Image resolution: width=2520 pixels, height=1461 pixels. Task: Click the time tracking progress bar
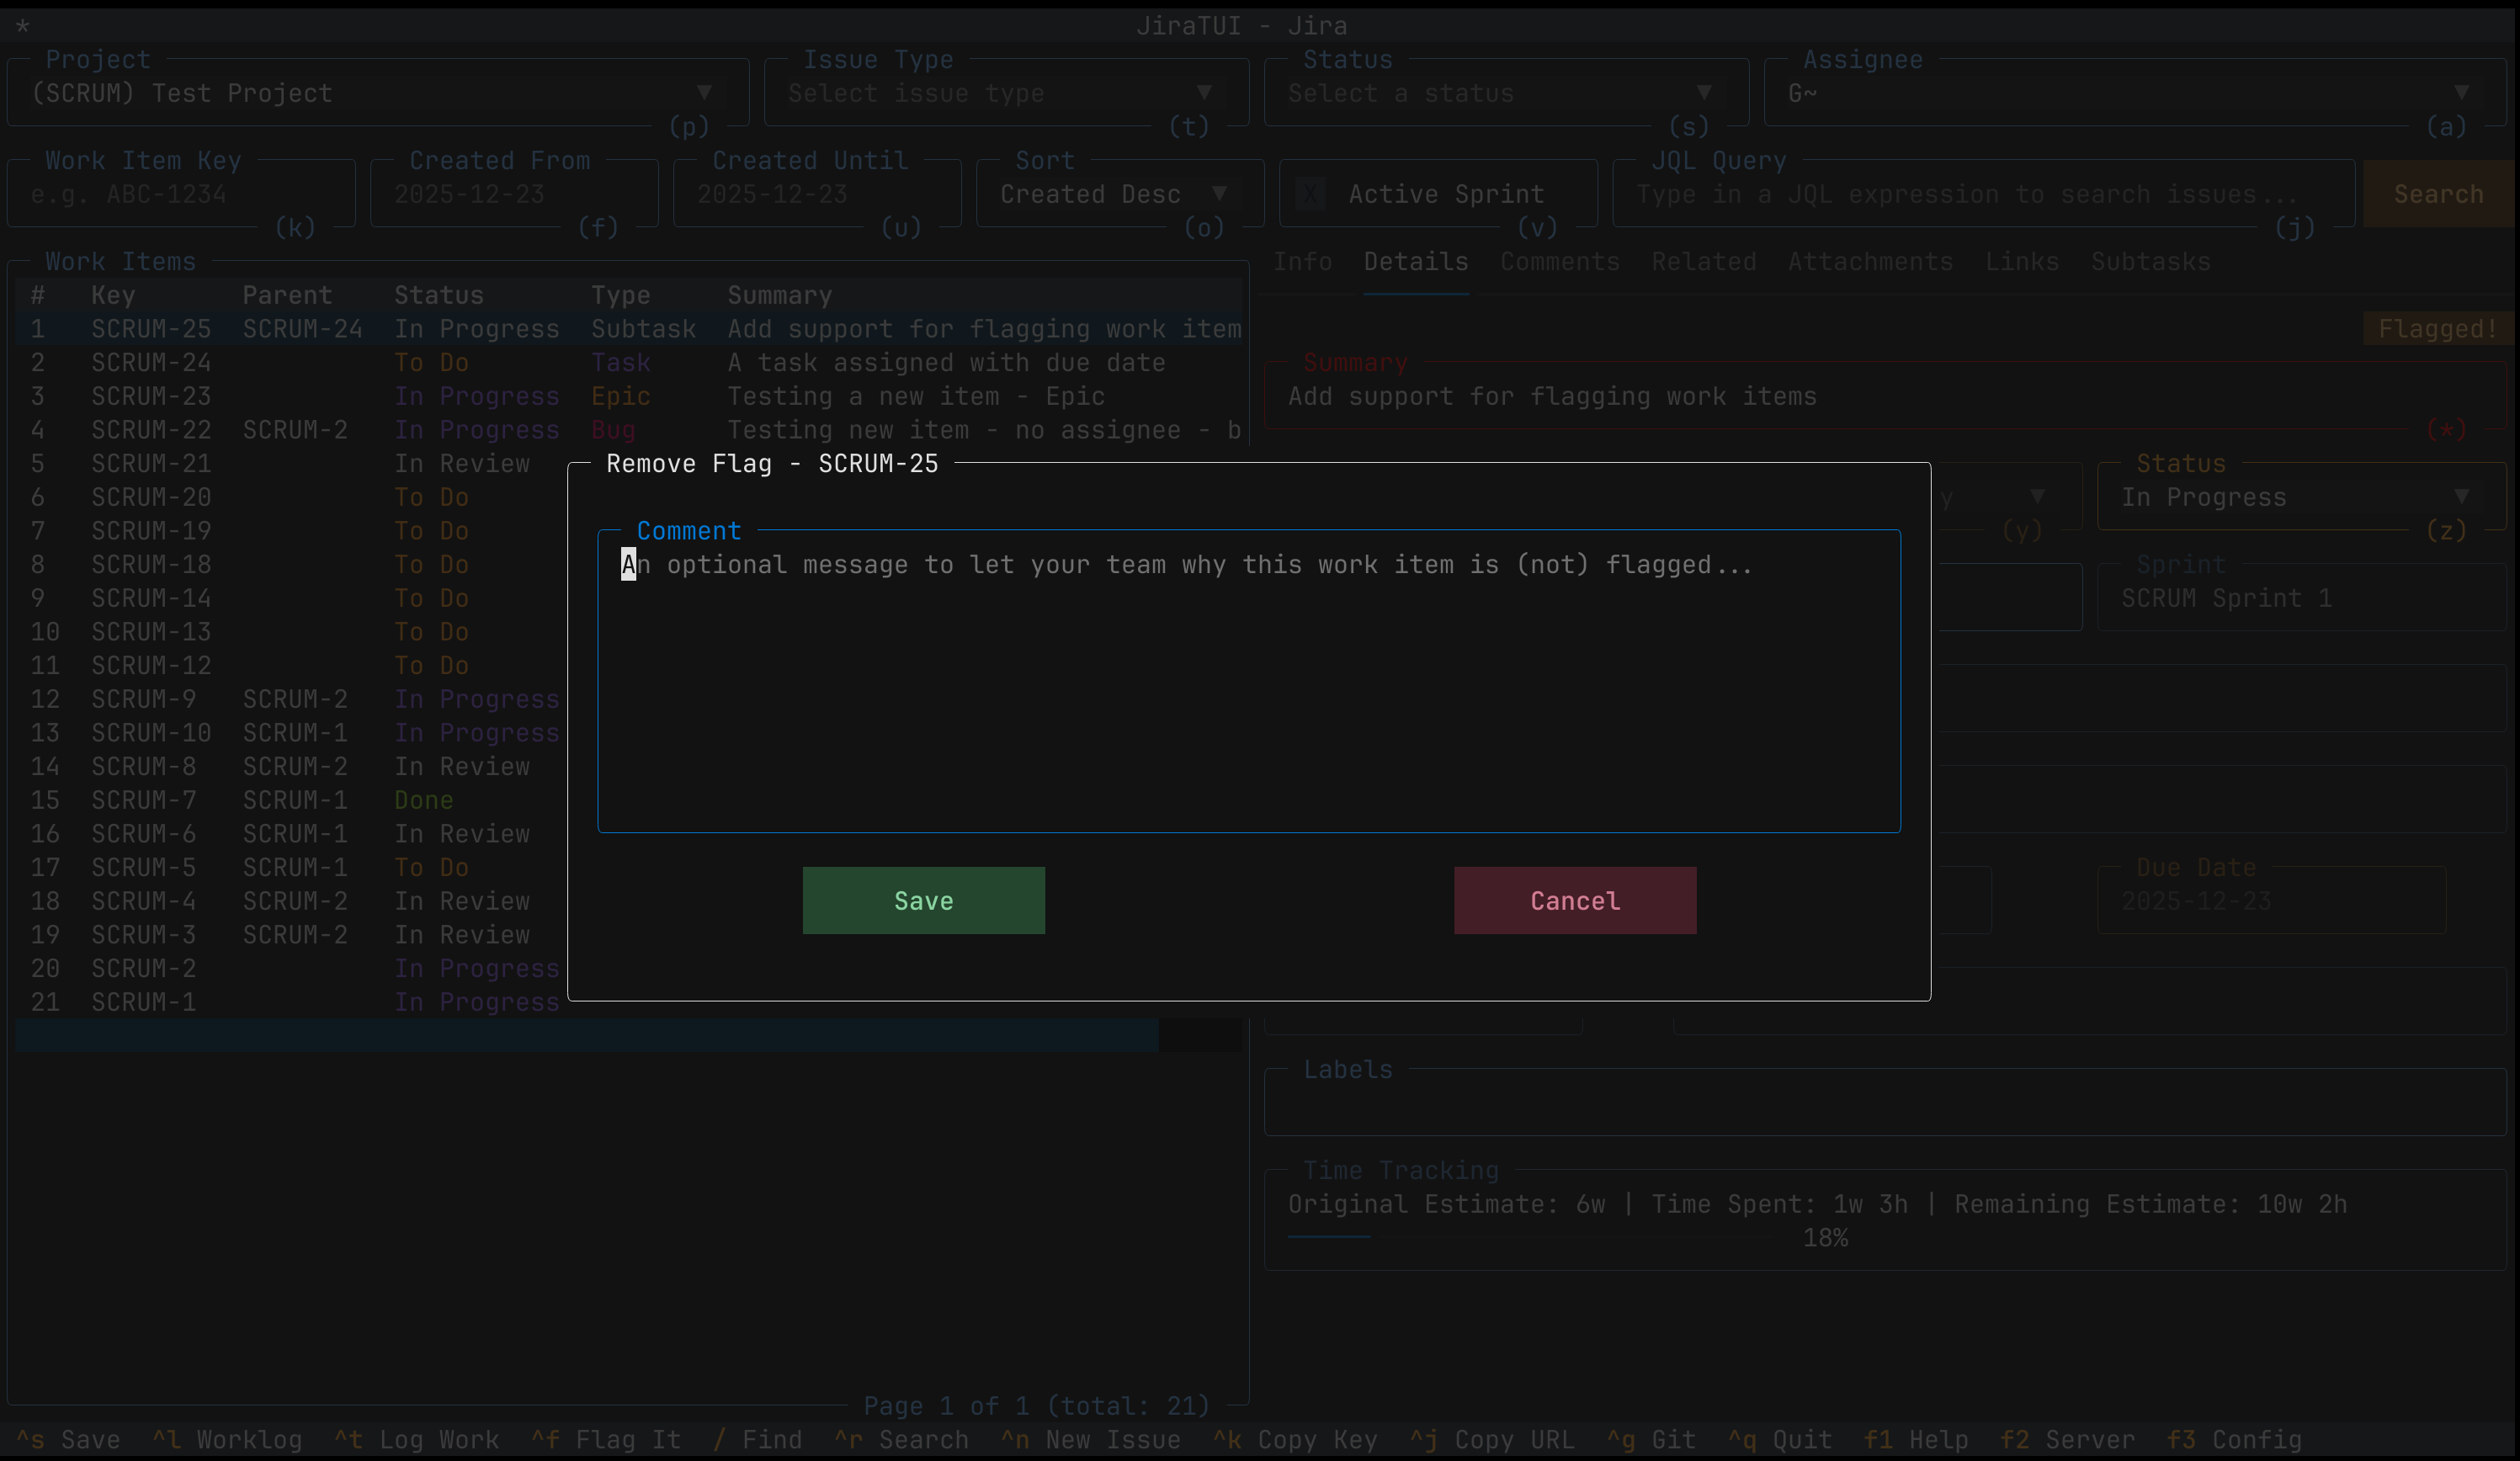tap(1527, 1238)
